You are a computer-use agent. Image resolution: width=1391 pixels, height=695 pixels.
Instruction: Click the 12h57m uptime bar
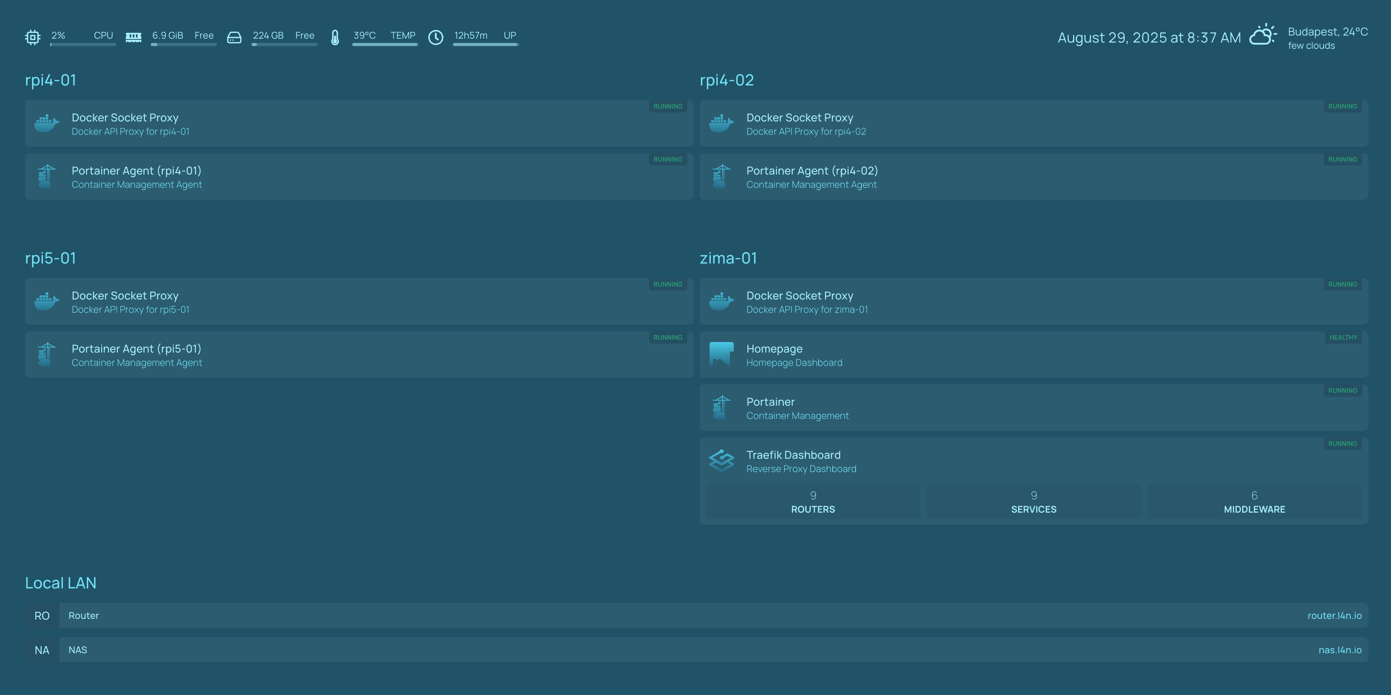486,45
